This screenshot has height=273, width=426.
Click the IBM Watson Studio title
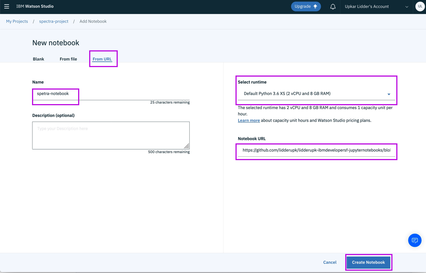pos(35,6)
